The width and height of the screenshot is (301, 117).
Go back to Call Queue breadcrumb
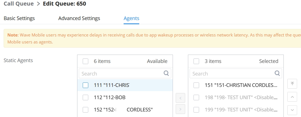tap(19, 4)
